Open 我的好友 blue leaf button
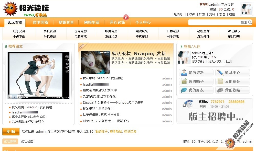This screenshot has width=256, height=151. pyautogui.click(x=196, y=90)
